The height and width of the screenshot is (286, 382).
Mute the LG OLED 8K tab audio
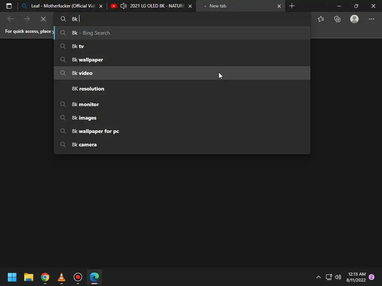pyautogui.click(x=123, y=6)
